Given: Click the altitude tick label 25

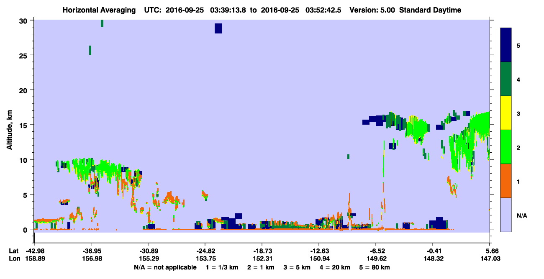Looking at the screenshot, I should 24,56.
